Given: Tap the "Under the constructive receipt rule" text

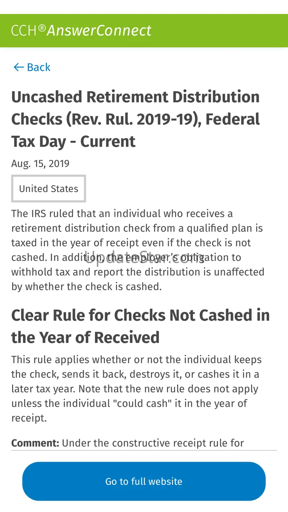Looking at the screenshot, I should 153,443.
